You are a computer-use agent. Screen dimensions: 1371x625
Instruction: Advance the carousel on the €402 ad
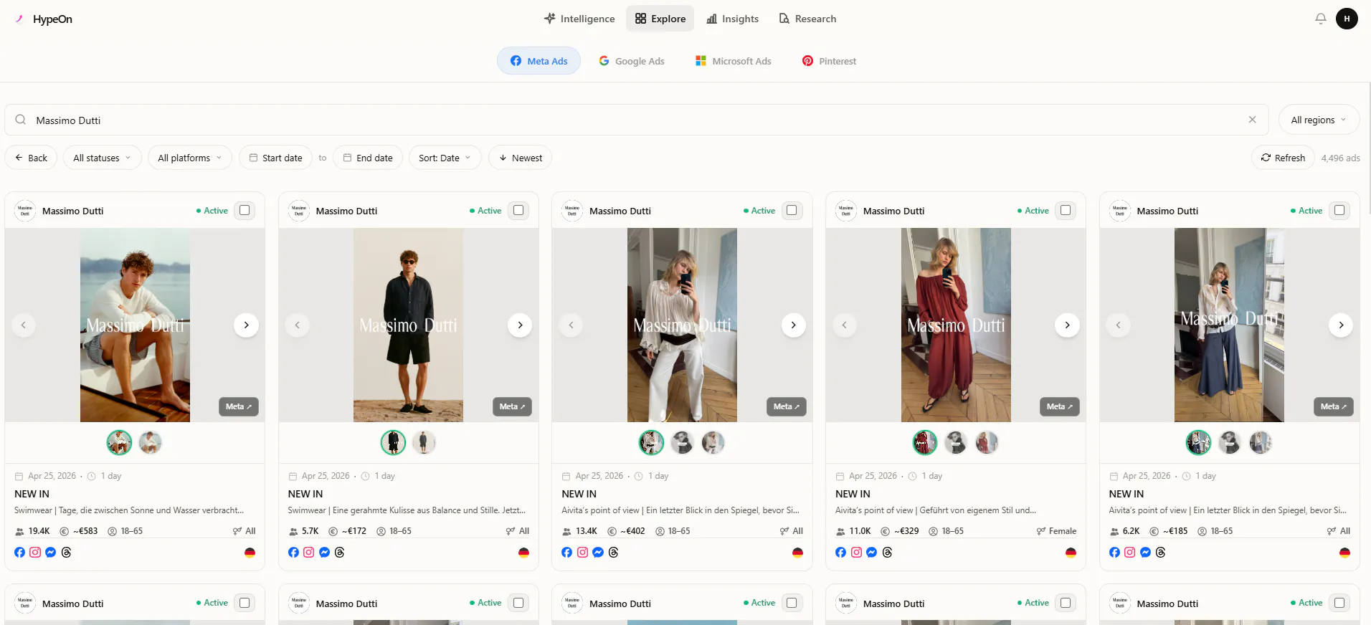793,325
